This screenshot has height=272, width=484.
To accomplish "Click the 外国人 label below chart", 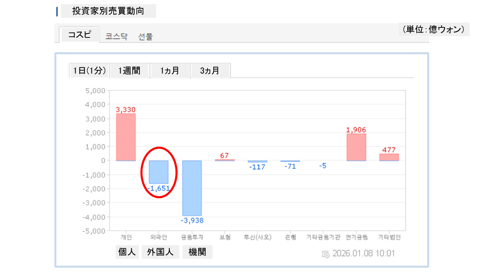I will (x=160, y=252).
